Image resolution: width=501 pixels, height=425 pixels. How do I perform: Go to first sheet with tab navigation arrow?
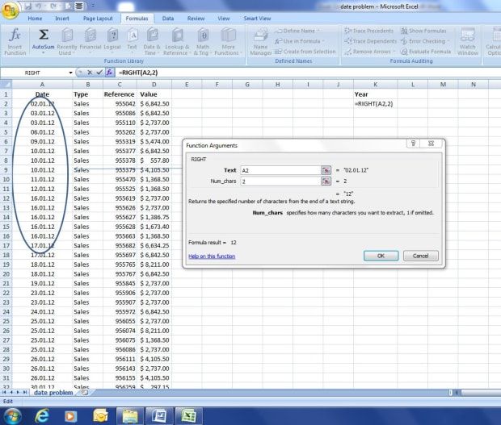4,393
